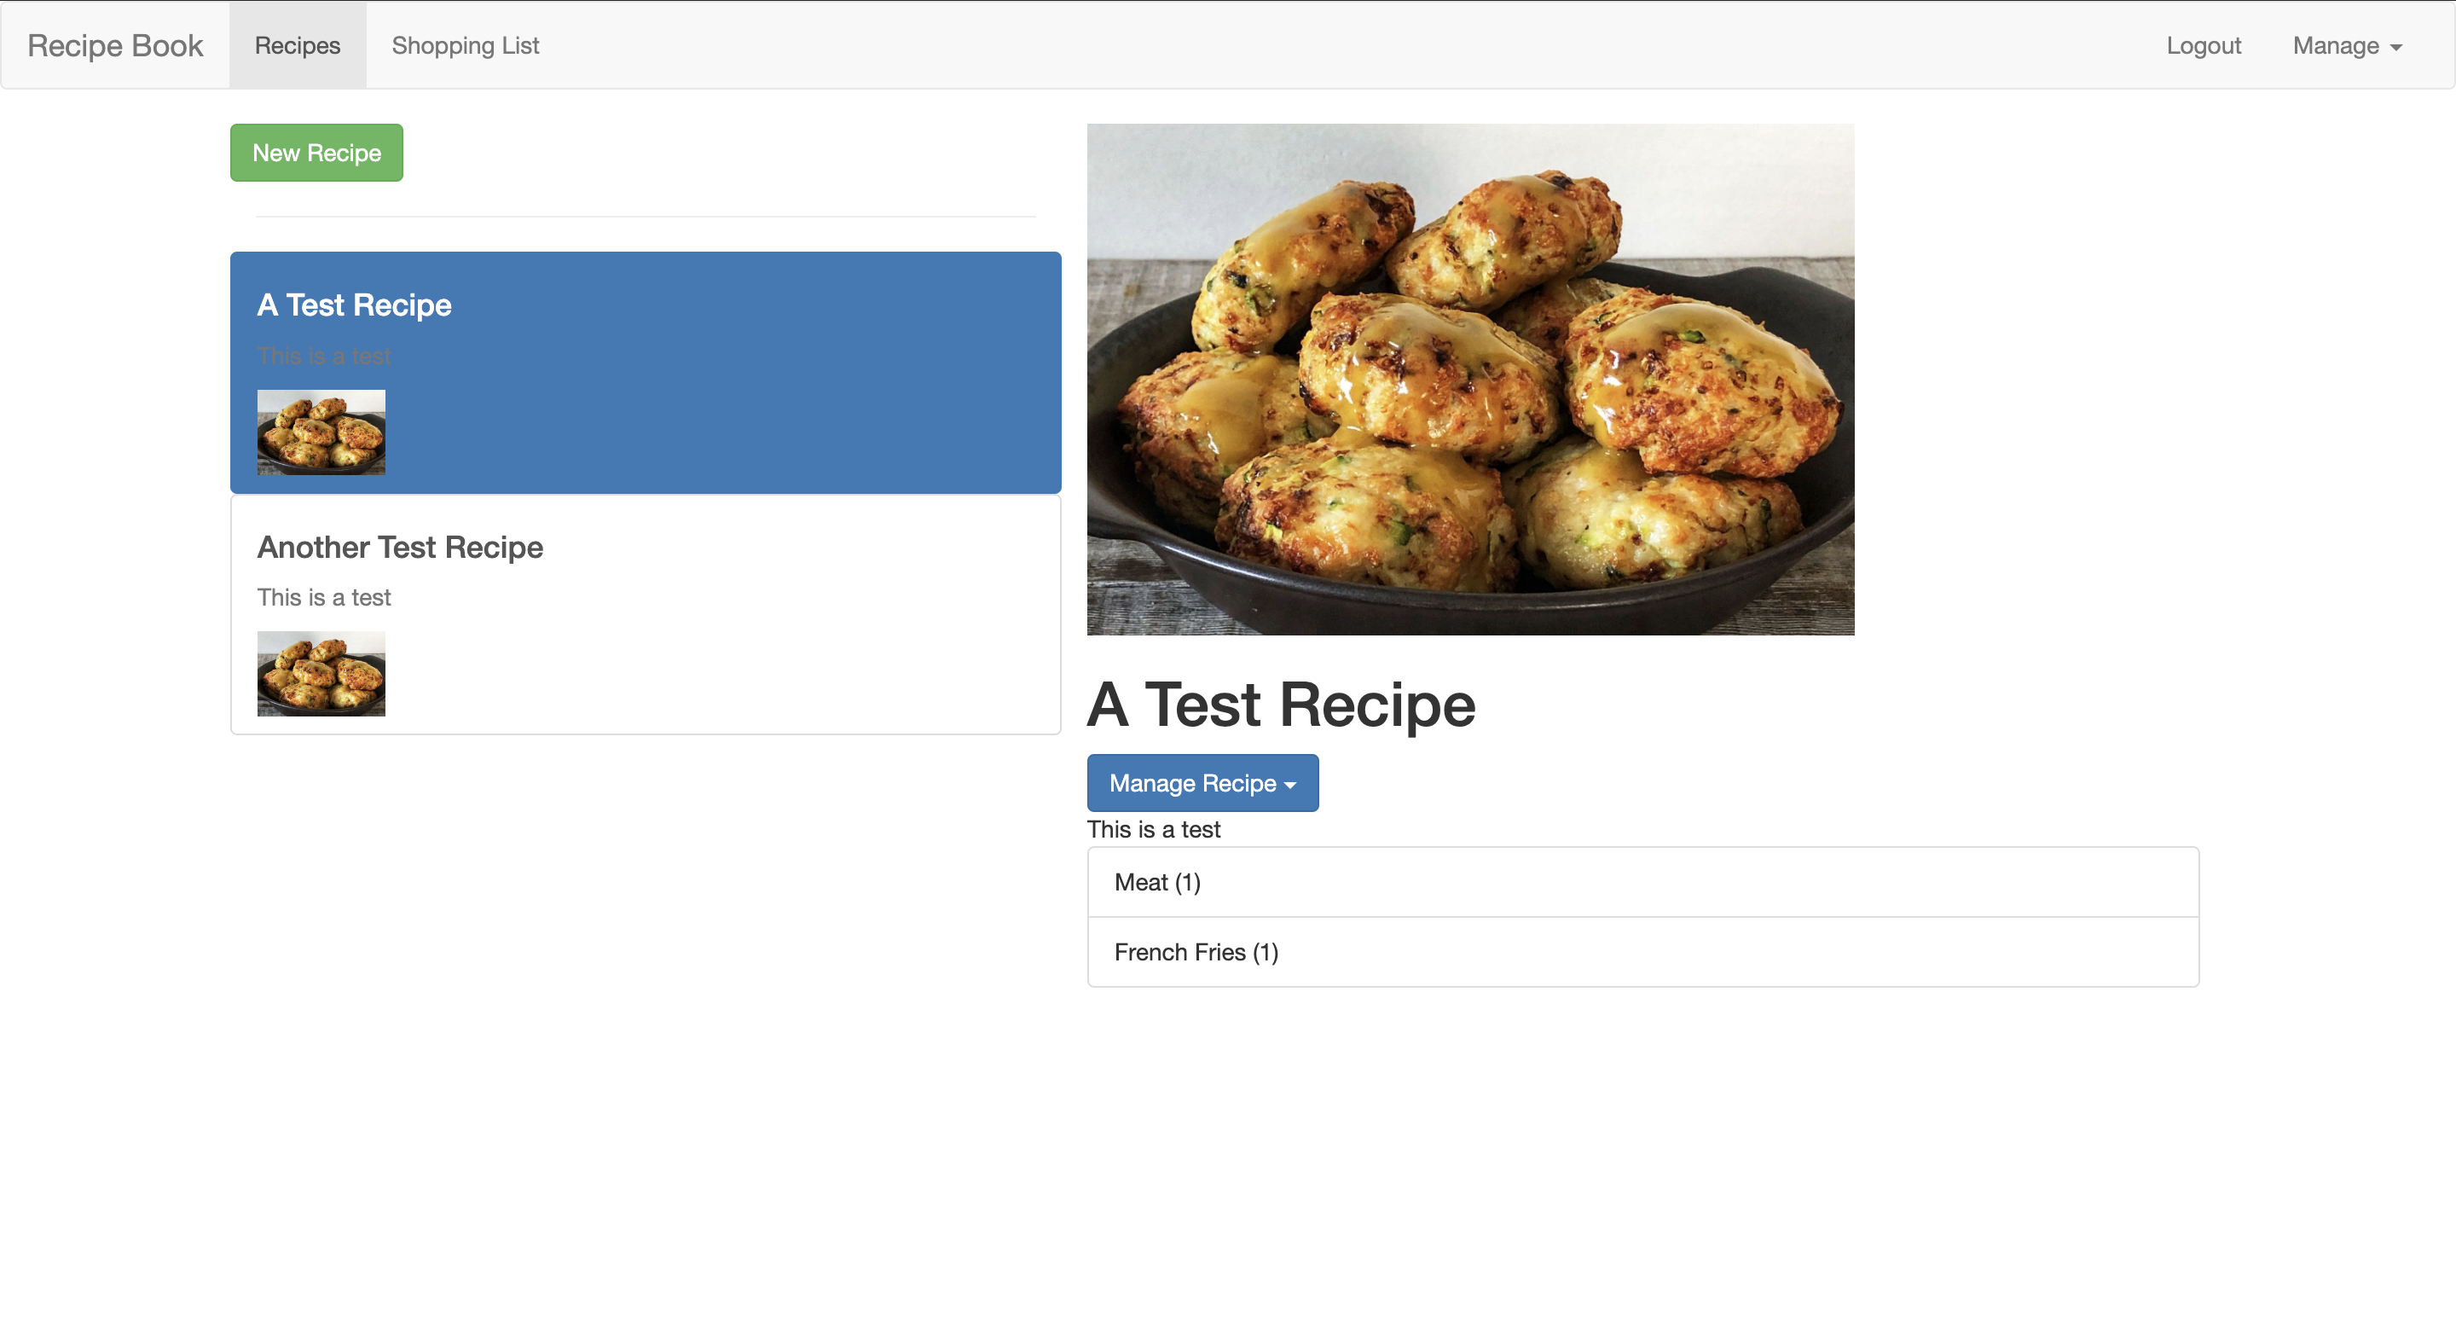The height and width of the screenshot is (1340, 2456).
Task: Click Another Test Recipe heading text
Action: click(x=399, y=548)
